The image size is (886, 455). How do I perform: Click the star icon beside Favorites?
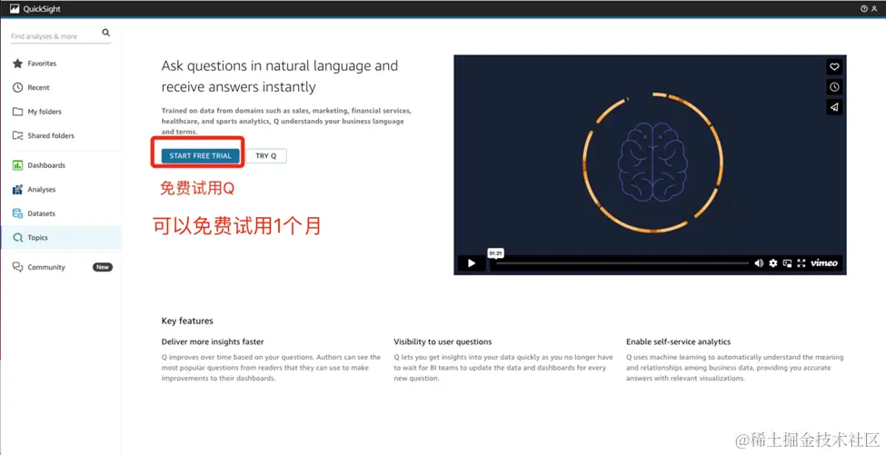pyautogui.click(x=17, y=64)
